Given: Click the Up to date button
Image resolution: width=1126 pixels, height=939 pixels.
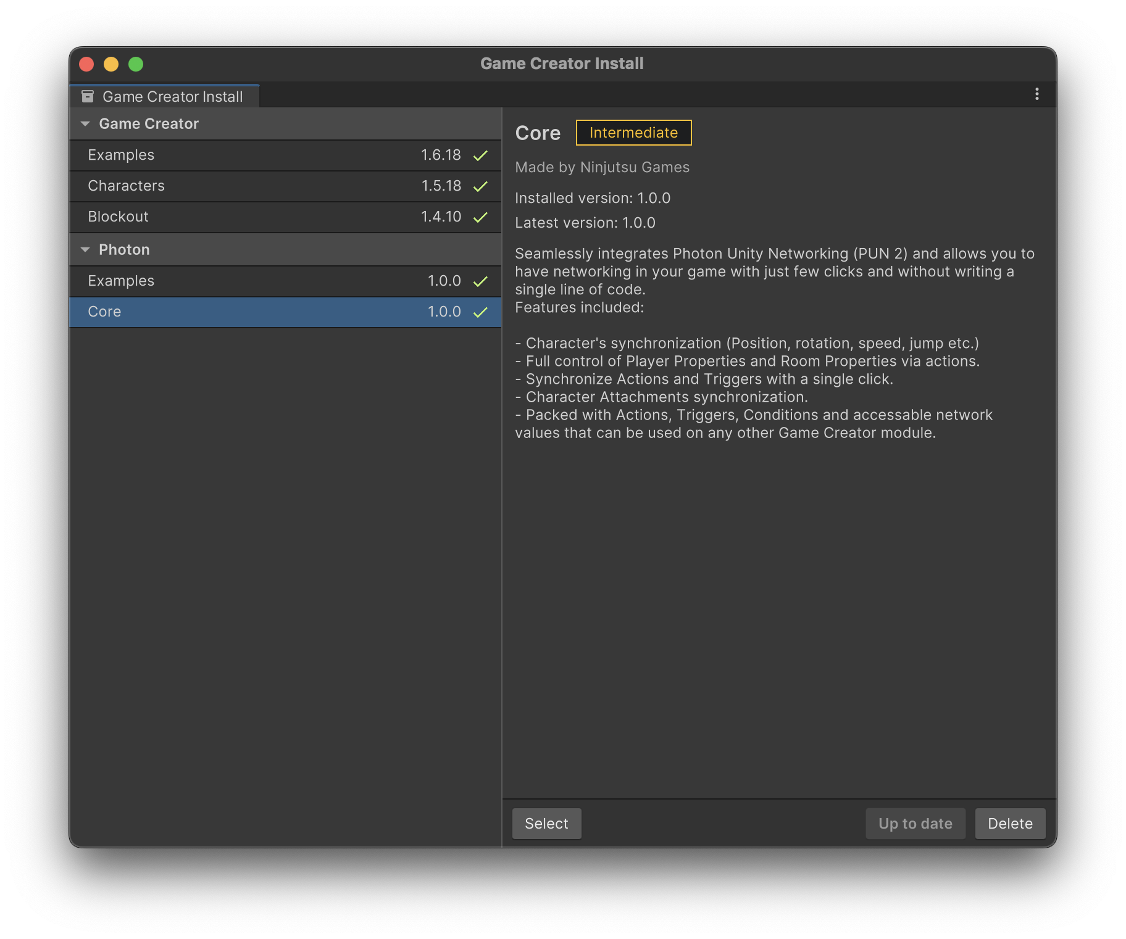Looking at the screenshot, I should [915, 824].
